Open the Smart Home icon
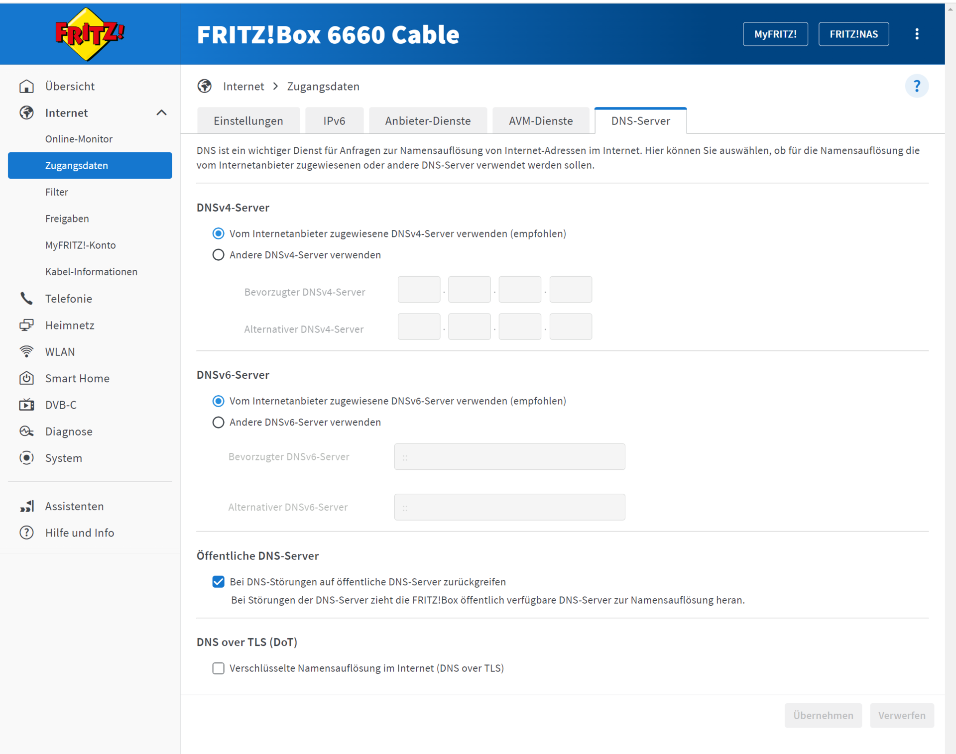 pos(26,378)
